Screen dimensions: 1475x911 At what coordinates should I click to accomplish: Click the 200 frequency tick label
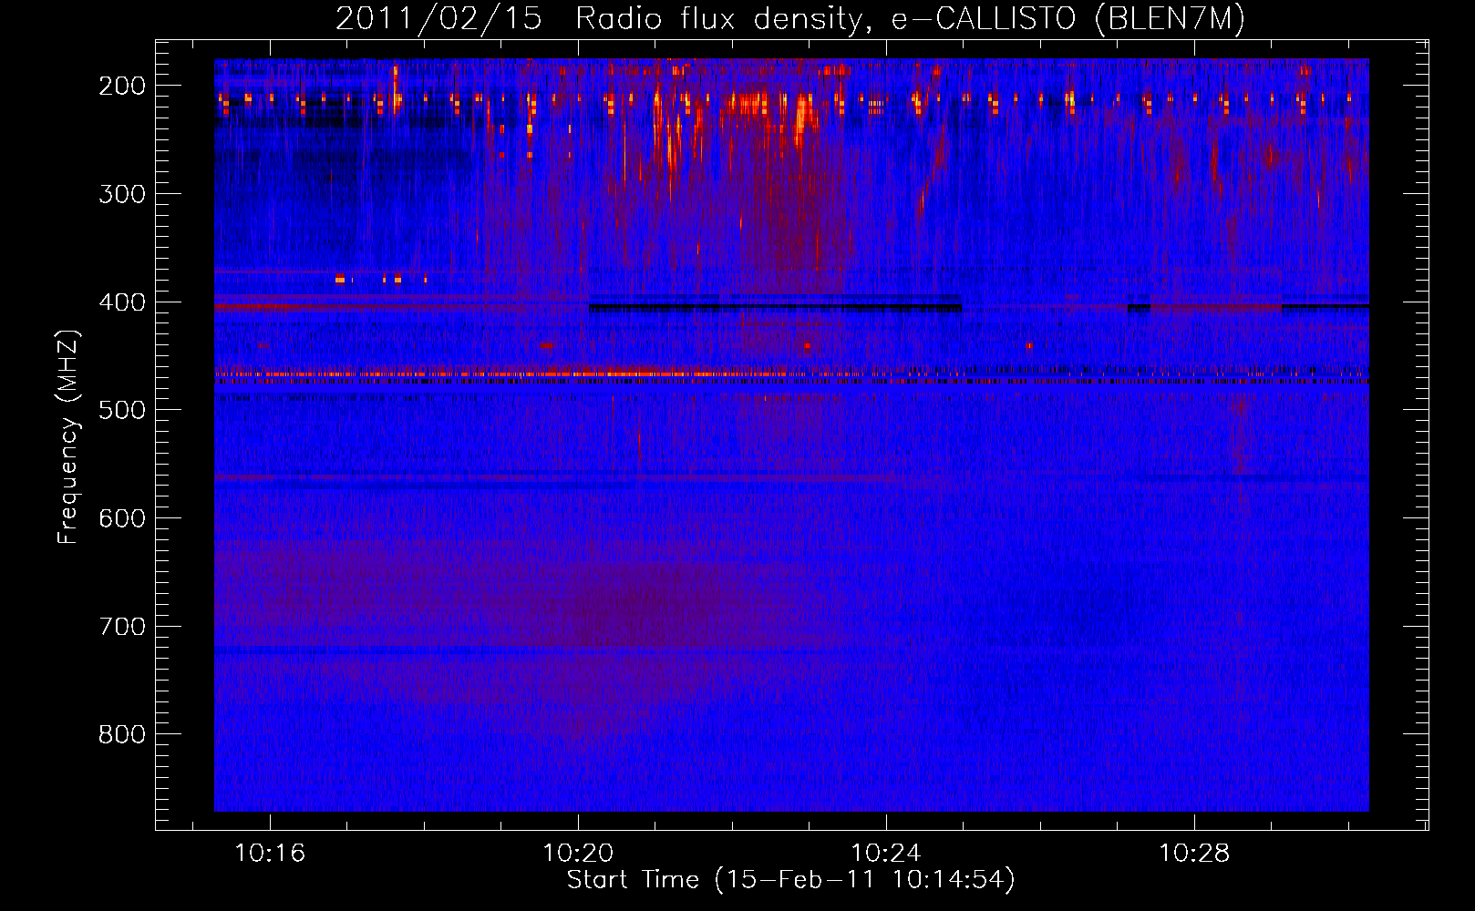[122, 86]
